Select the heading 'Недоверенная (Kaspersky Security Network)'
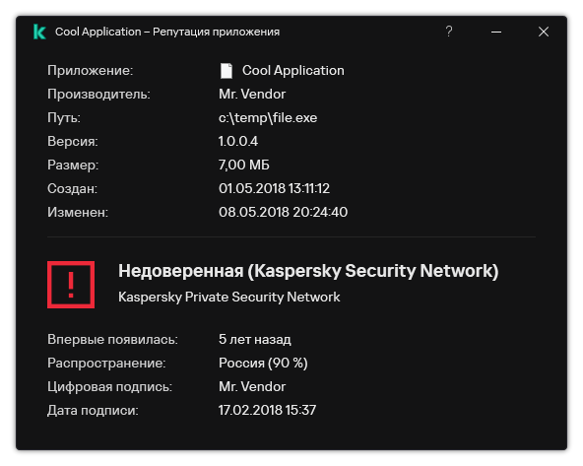The width and height of the screenshot is (583, 466). tap(308, 271)
